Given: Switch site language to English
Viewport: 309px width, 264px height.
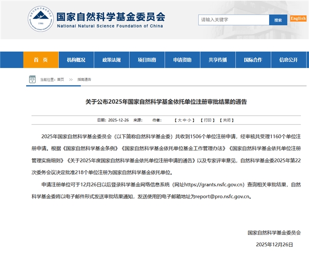Looking at the screenshot, I should pos(298,19).
